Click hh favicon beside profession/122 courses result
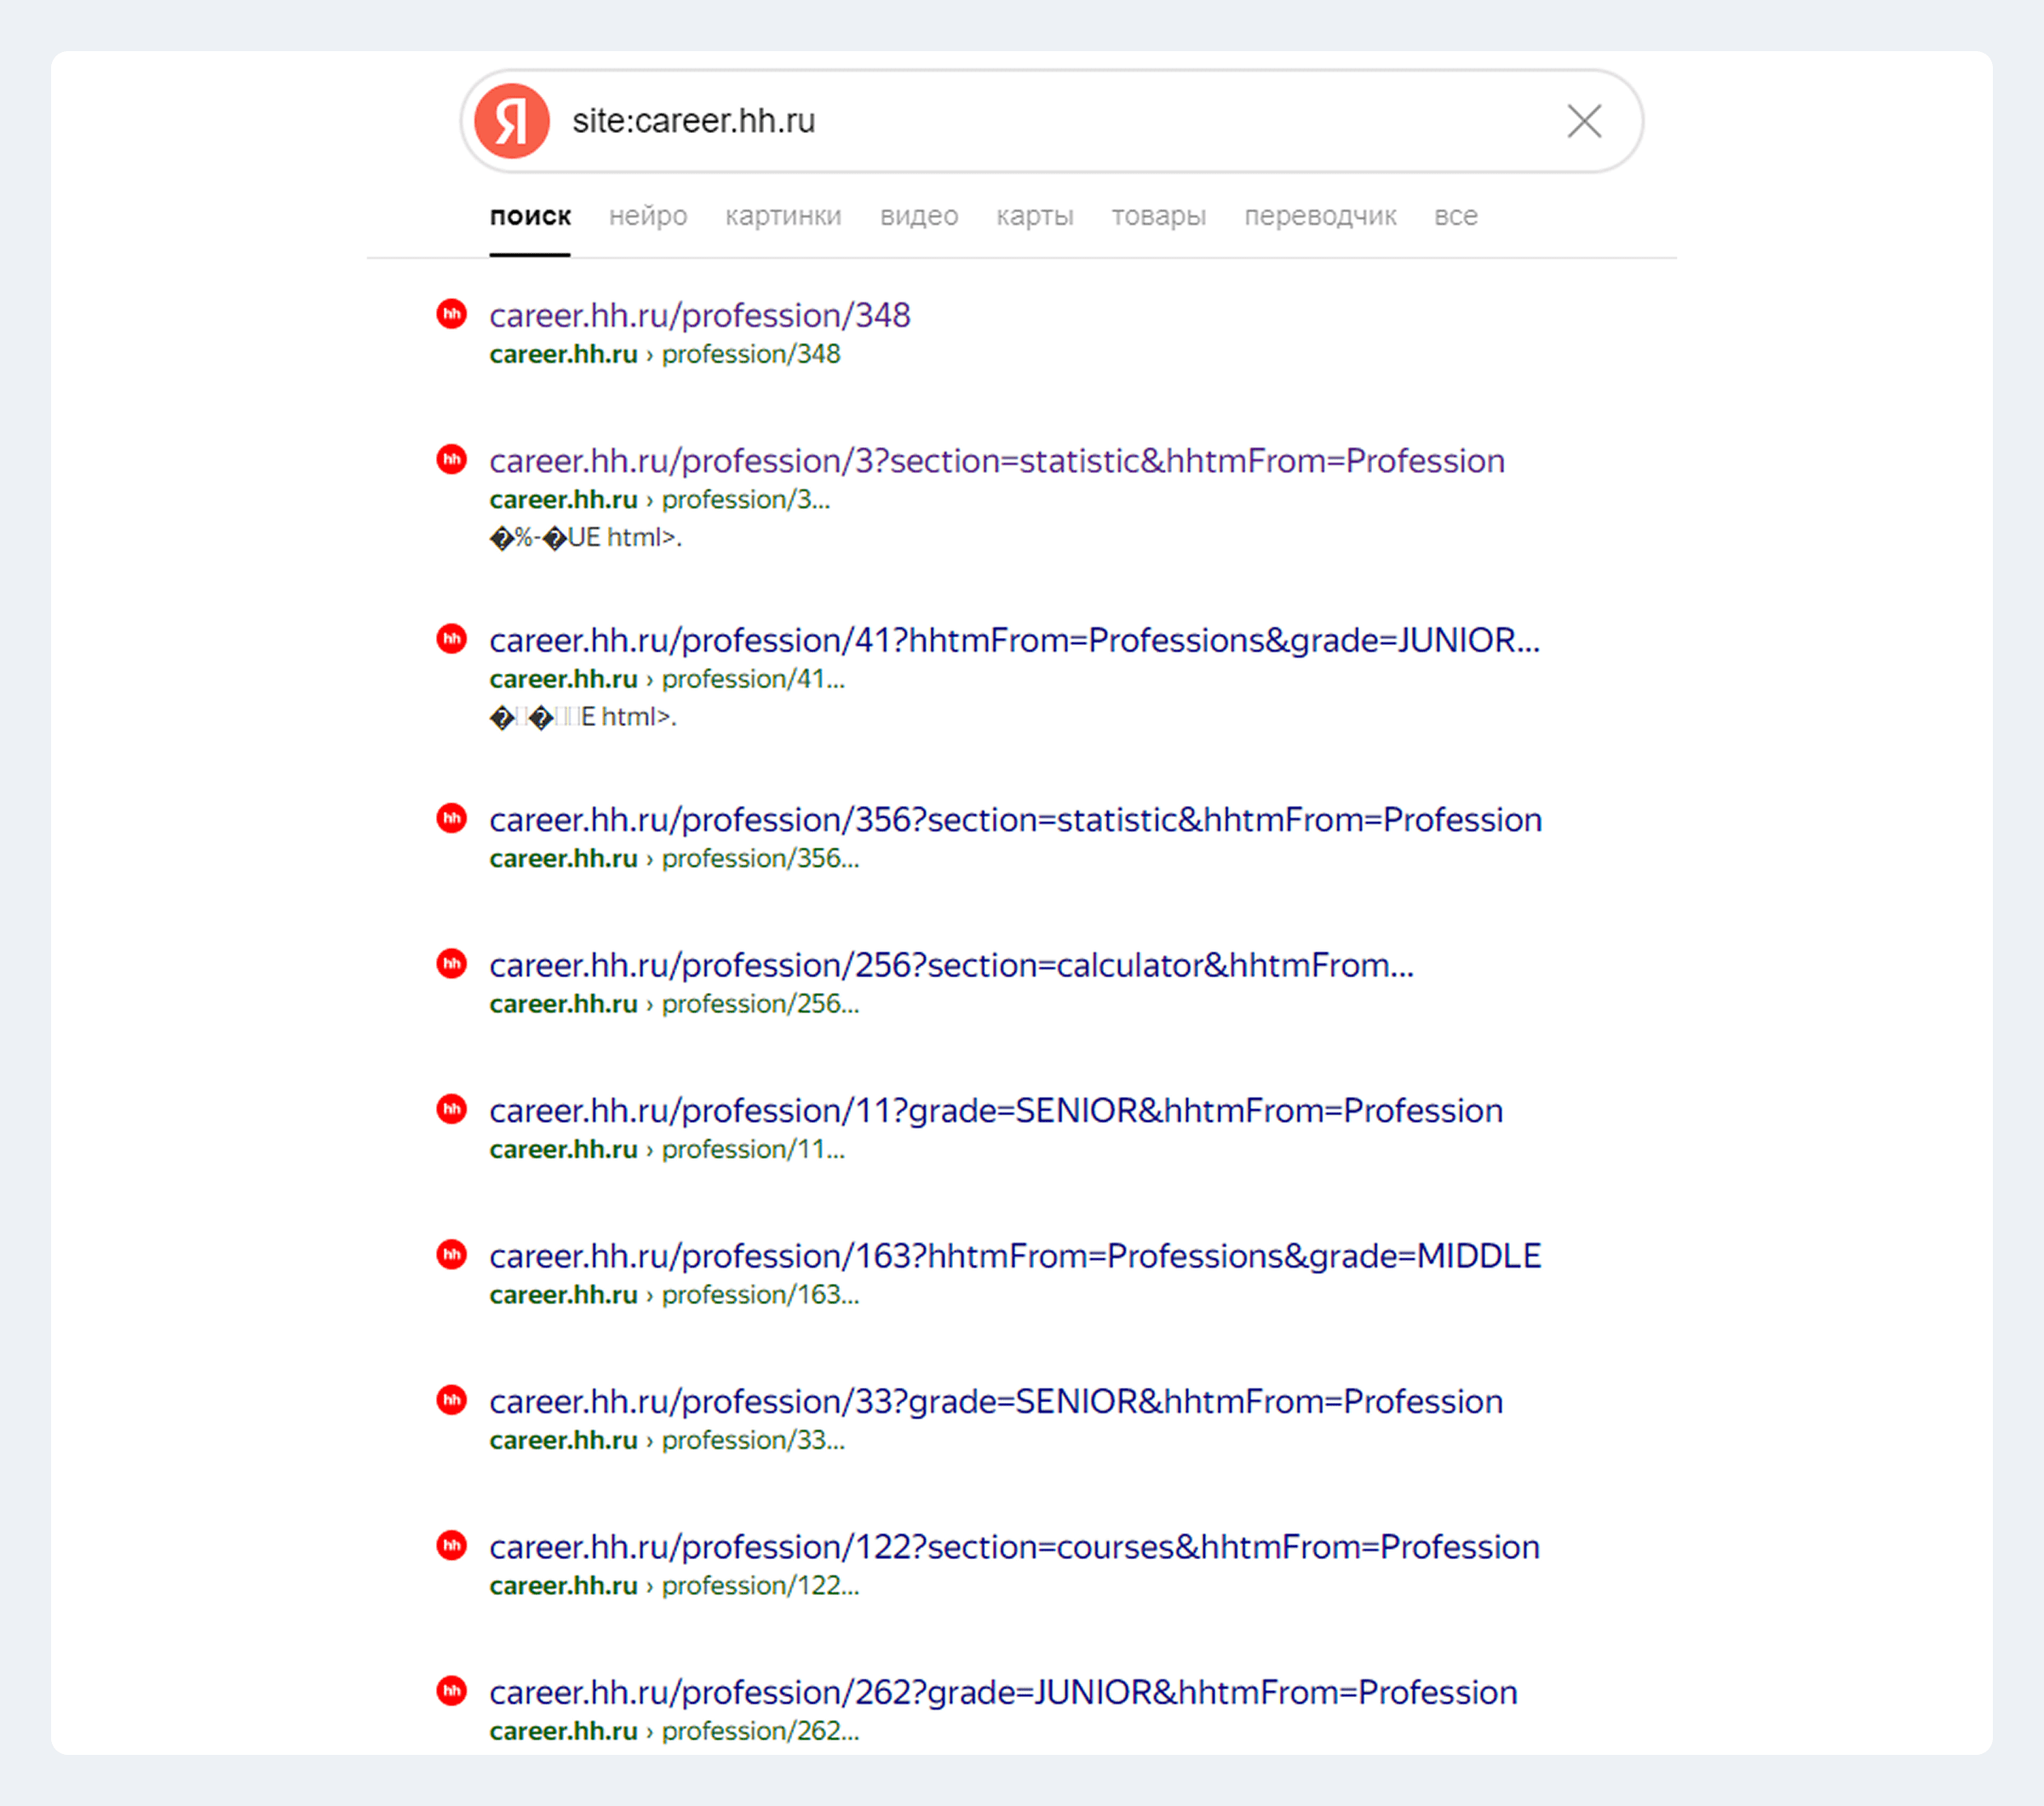The height and width of the screenshot is (1806, 2044). [452, 1545]
